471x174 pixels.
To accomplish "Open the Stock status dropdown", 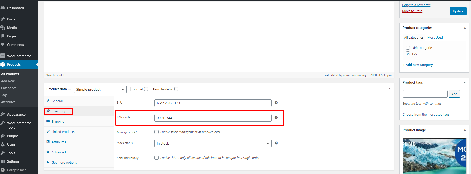I will 213,143.
